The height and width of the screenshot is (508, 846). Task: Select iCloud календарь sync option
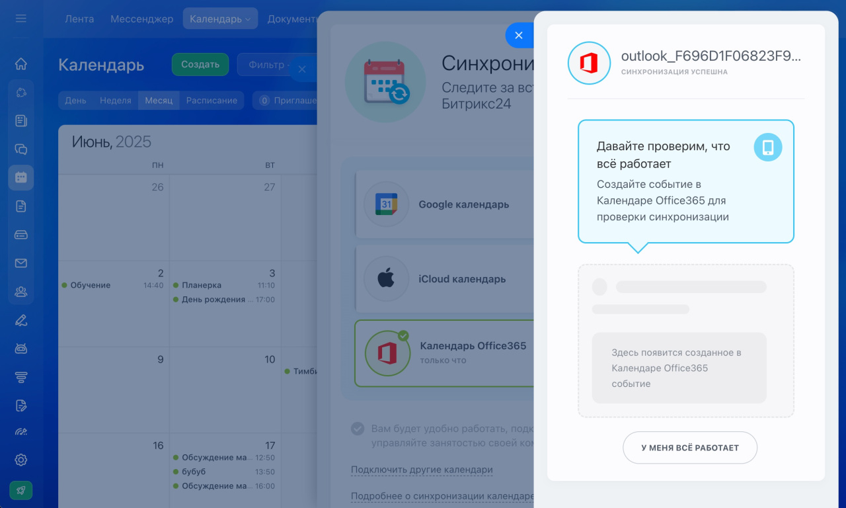tap(444, 279)
